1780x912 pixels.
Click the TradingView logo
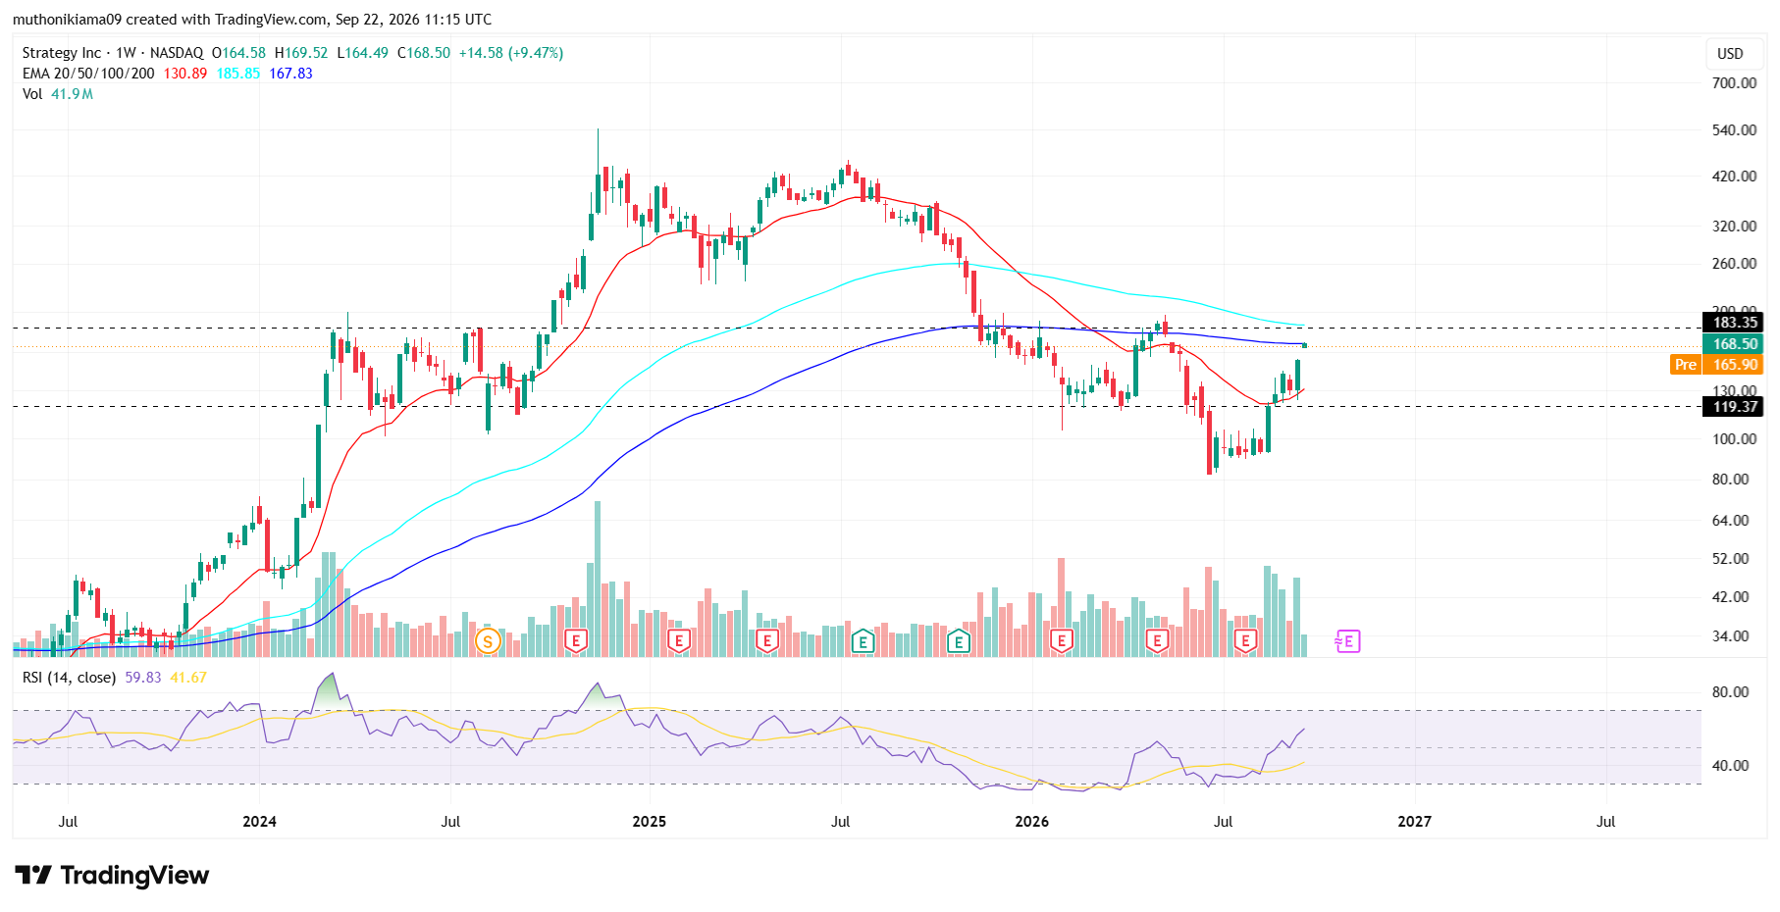coord(112,875)
